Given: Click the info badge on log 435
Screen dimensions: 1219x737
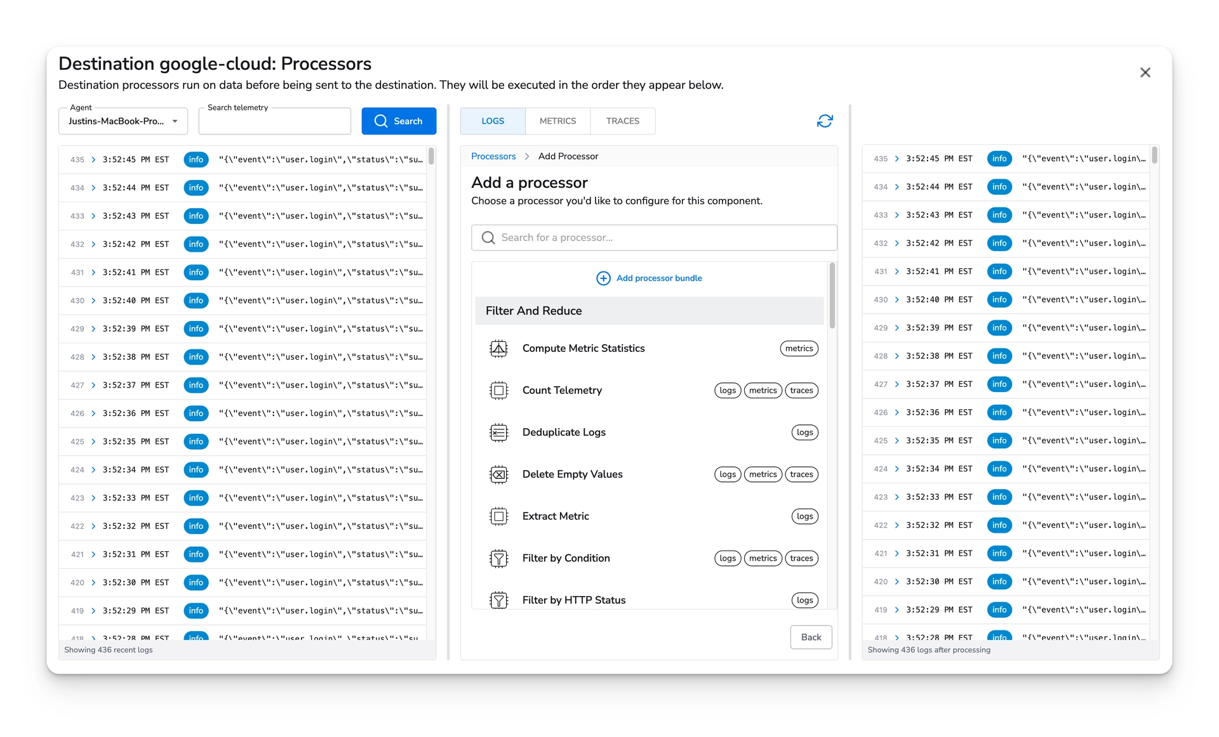Looking at the screenshot, I should (196, 159).
